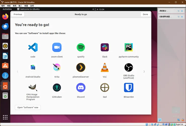This screenshot has height=126, width=186.
Task: Open the Discord app icon
Action: [81, 87]
